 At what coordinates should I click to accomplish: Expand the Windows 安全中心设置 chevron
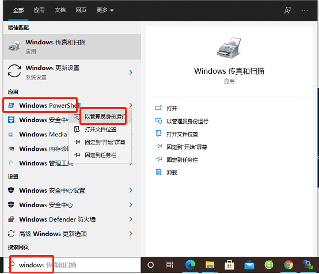[x=131, y=190]
